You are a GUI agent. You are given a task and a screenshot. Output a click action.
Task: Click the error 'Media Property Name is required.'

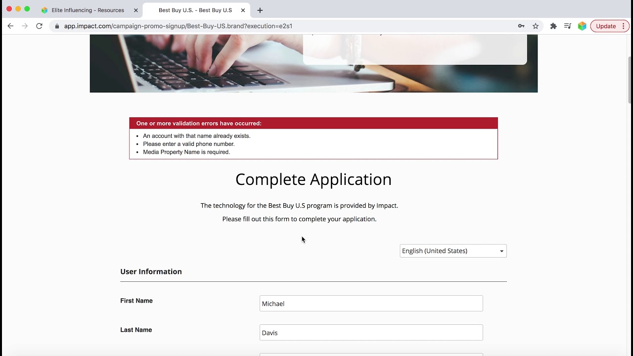coord(186,152)
